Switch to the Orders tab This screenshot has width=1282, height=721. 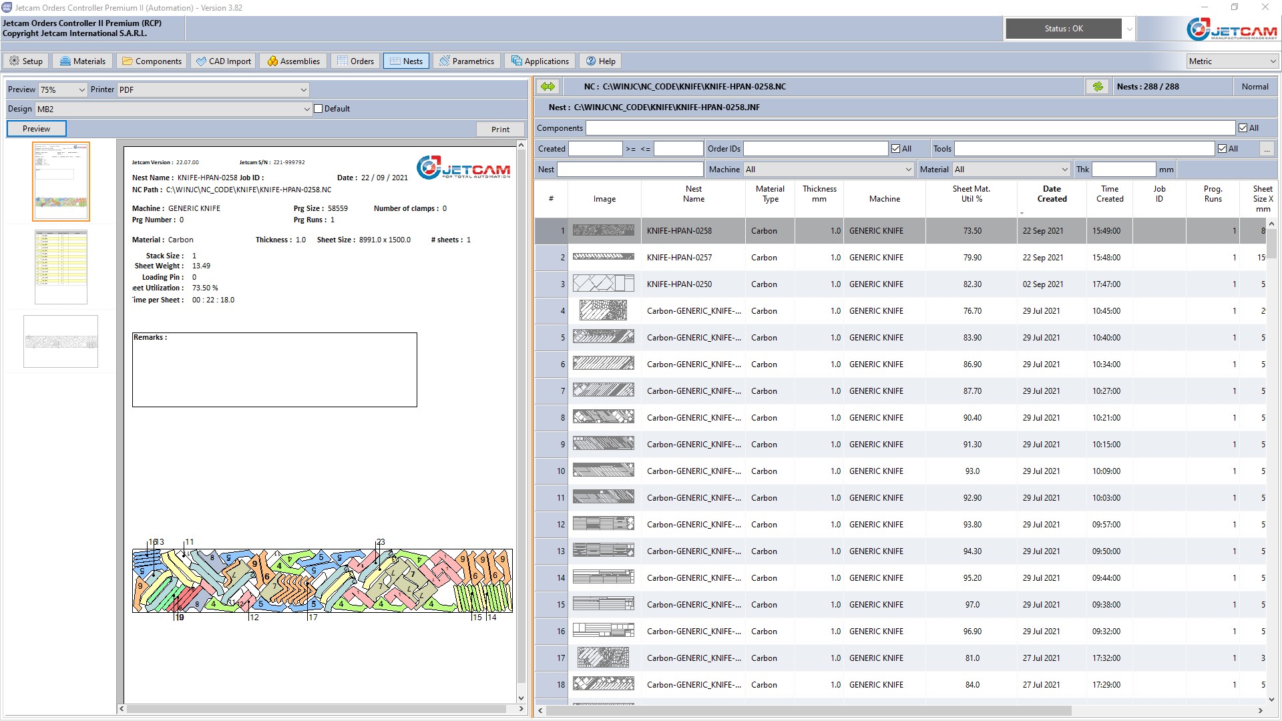pos(355,61)
